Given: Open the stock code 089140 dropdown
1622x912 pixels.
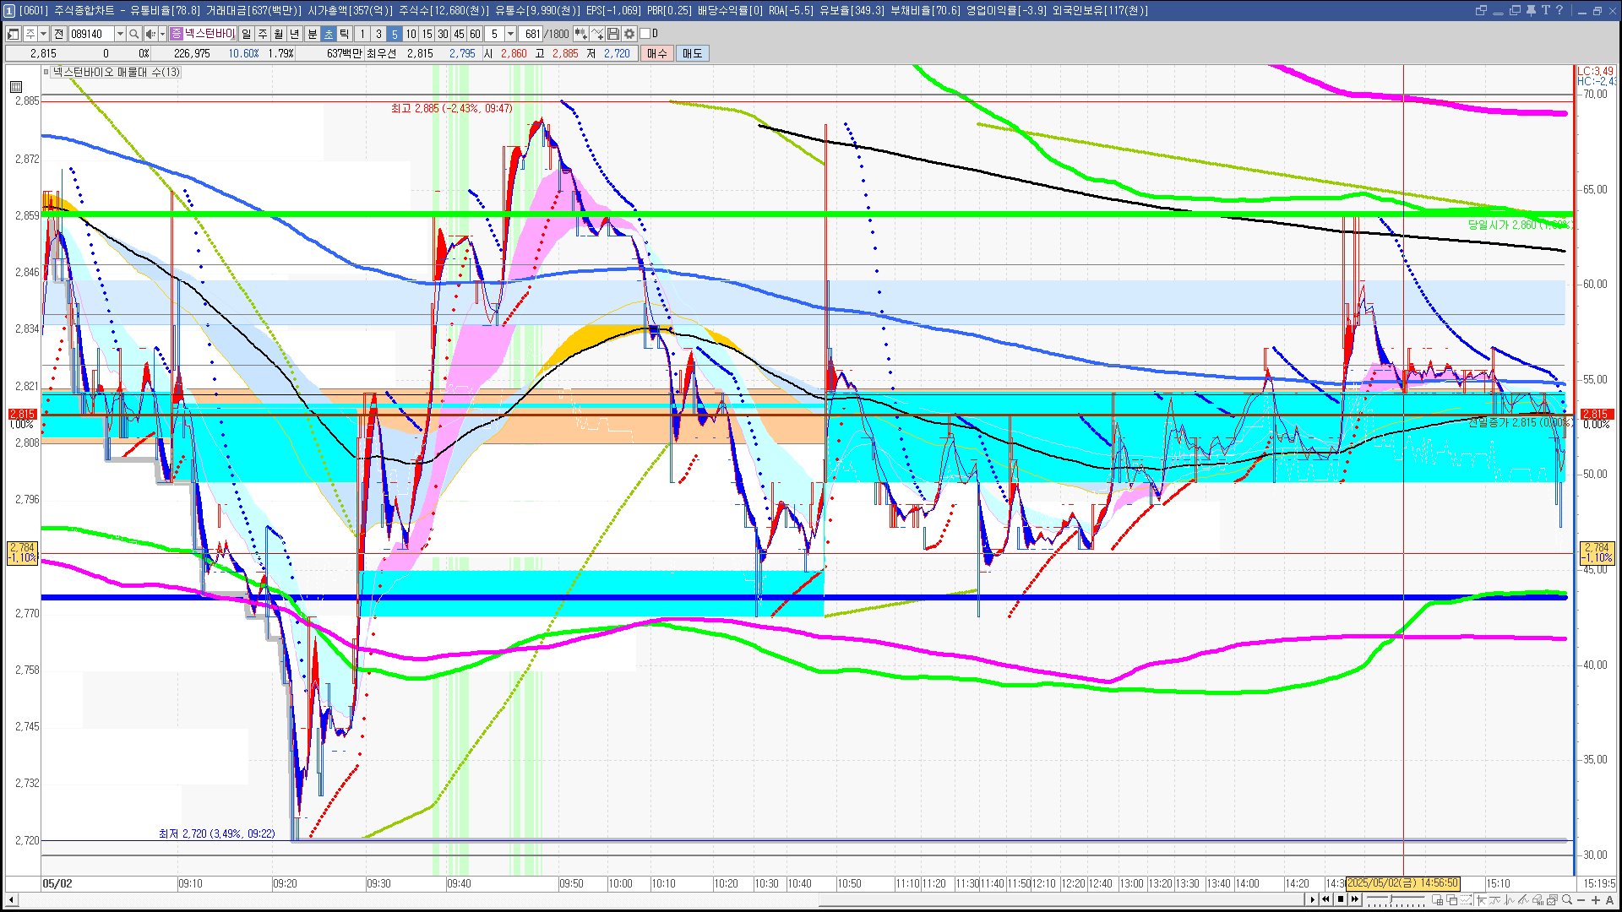Looking at the screenshot, I should coord(120,34).
